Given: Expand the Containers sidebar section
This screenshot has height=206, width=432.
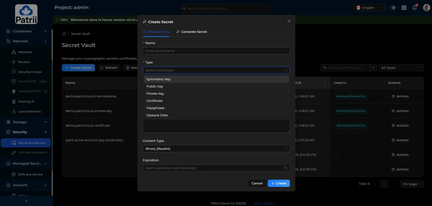Looking at the screenshot, I should [x=26, y=31].
